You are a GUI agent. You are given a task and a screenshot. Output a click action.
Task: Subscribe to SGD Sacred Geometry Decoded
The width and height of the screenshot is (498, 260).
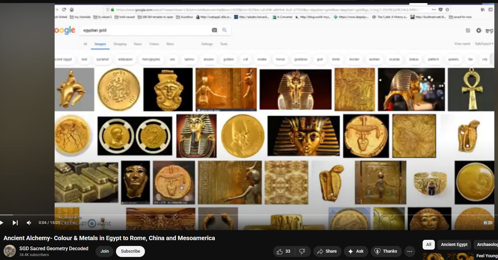coord(130,251)
